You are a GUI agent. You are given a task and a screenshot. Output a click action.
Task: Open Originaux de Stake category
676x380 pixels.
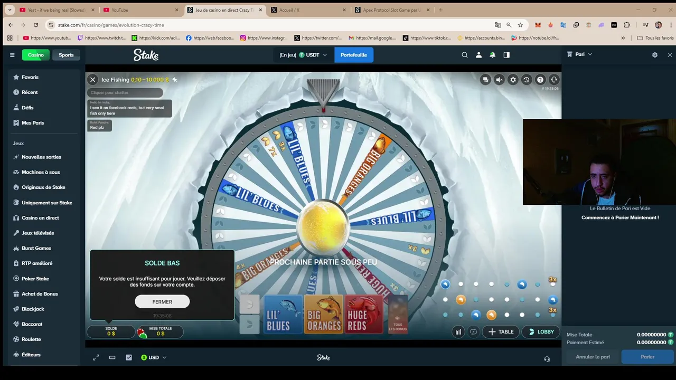tap(44, 187)
